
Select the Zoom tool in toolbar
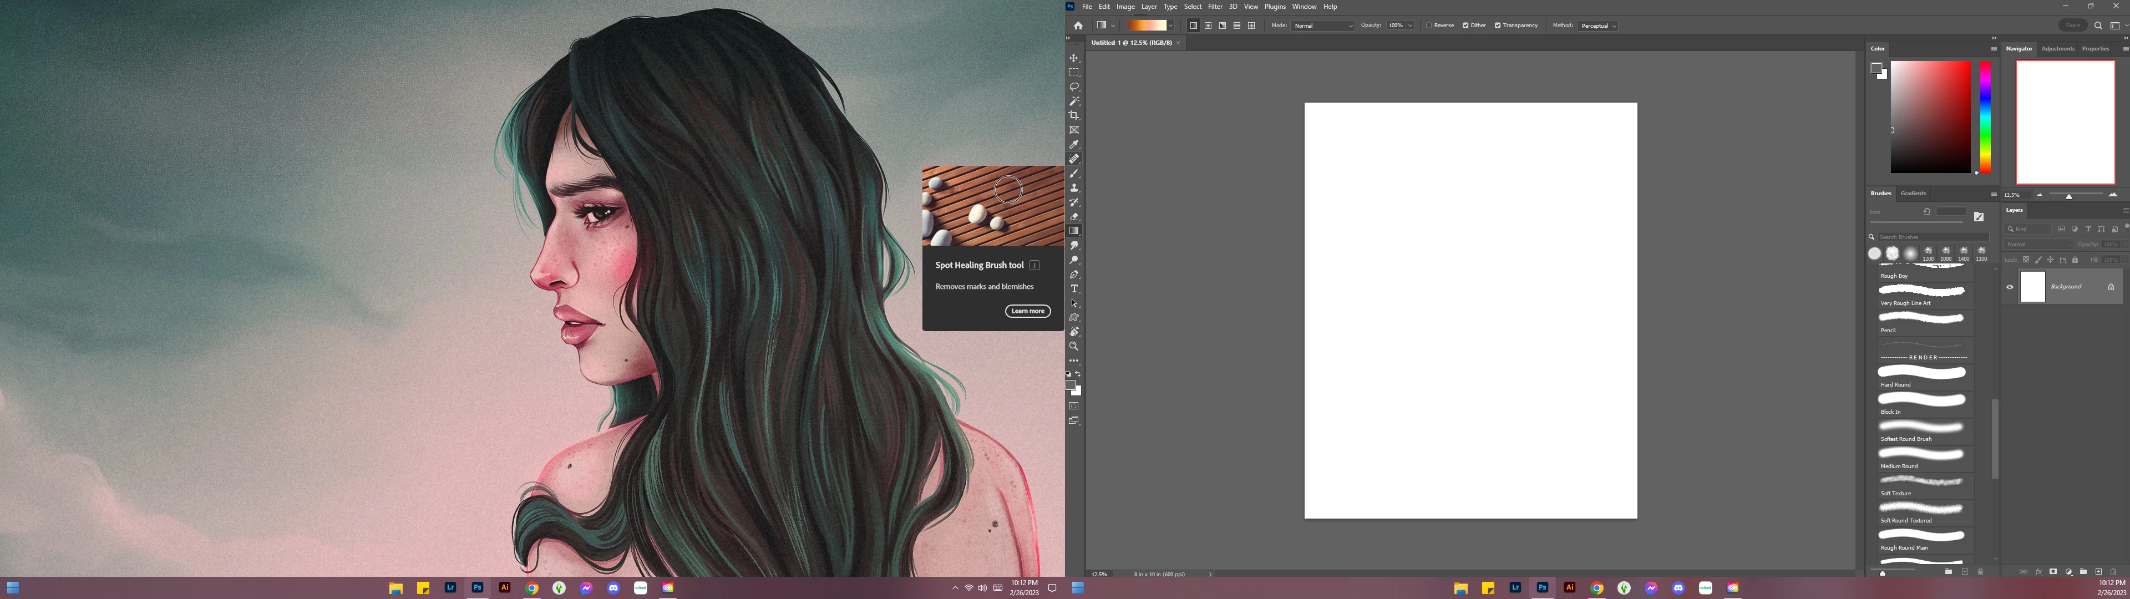1074,347
